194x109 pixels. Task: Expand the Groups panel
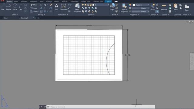pyautogui.click(x=154, y=15)
